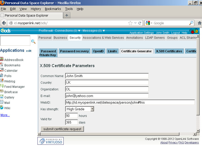
Task: Switch to the X.509 Certificates tab
Action: click(169, 51)
